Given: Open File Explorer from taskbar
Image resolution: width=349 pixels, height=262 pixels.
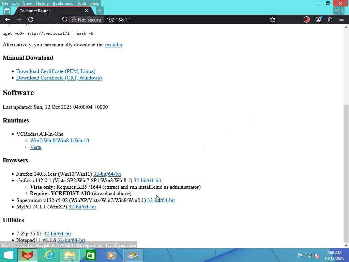Looking at the screenshot, I should (70, 255).
